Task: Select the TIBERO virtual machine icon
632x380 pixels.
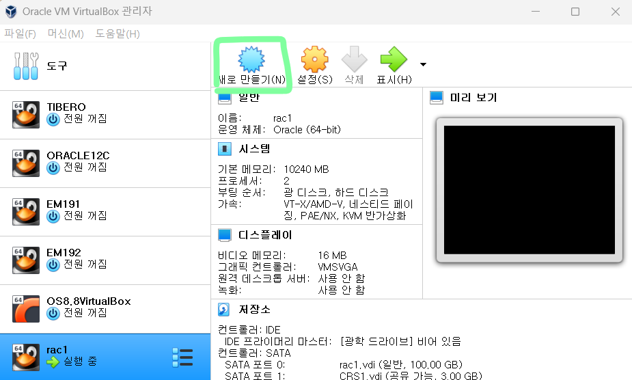Action: pos(26,115)
